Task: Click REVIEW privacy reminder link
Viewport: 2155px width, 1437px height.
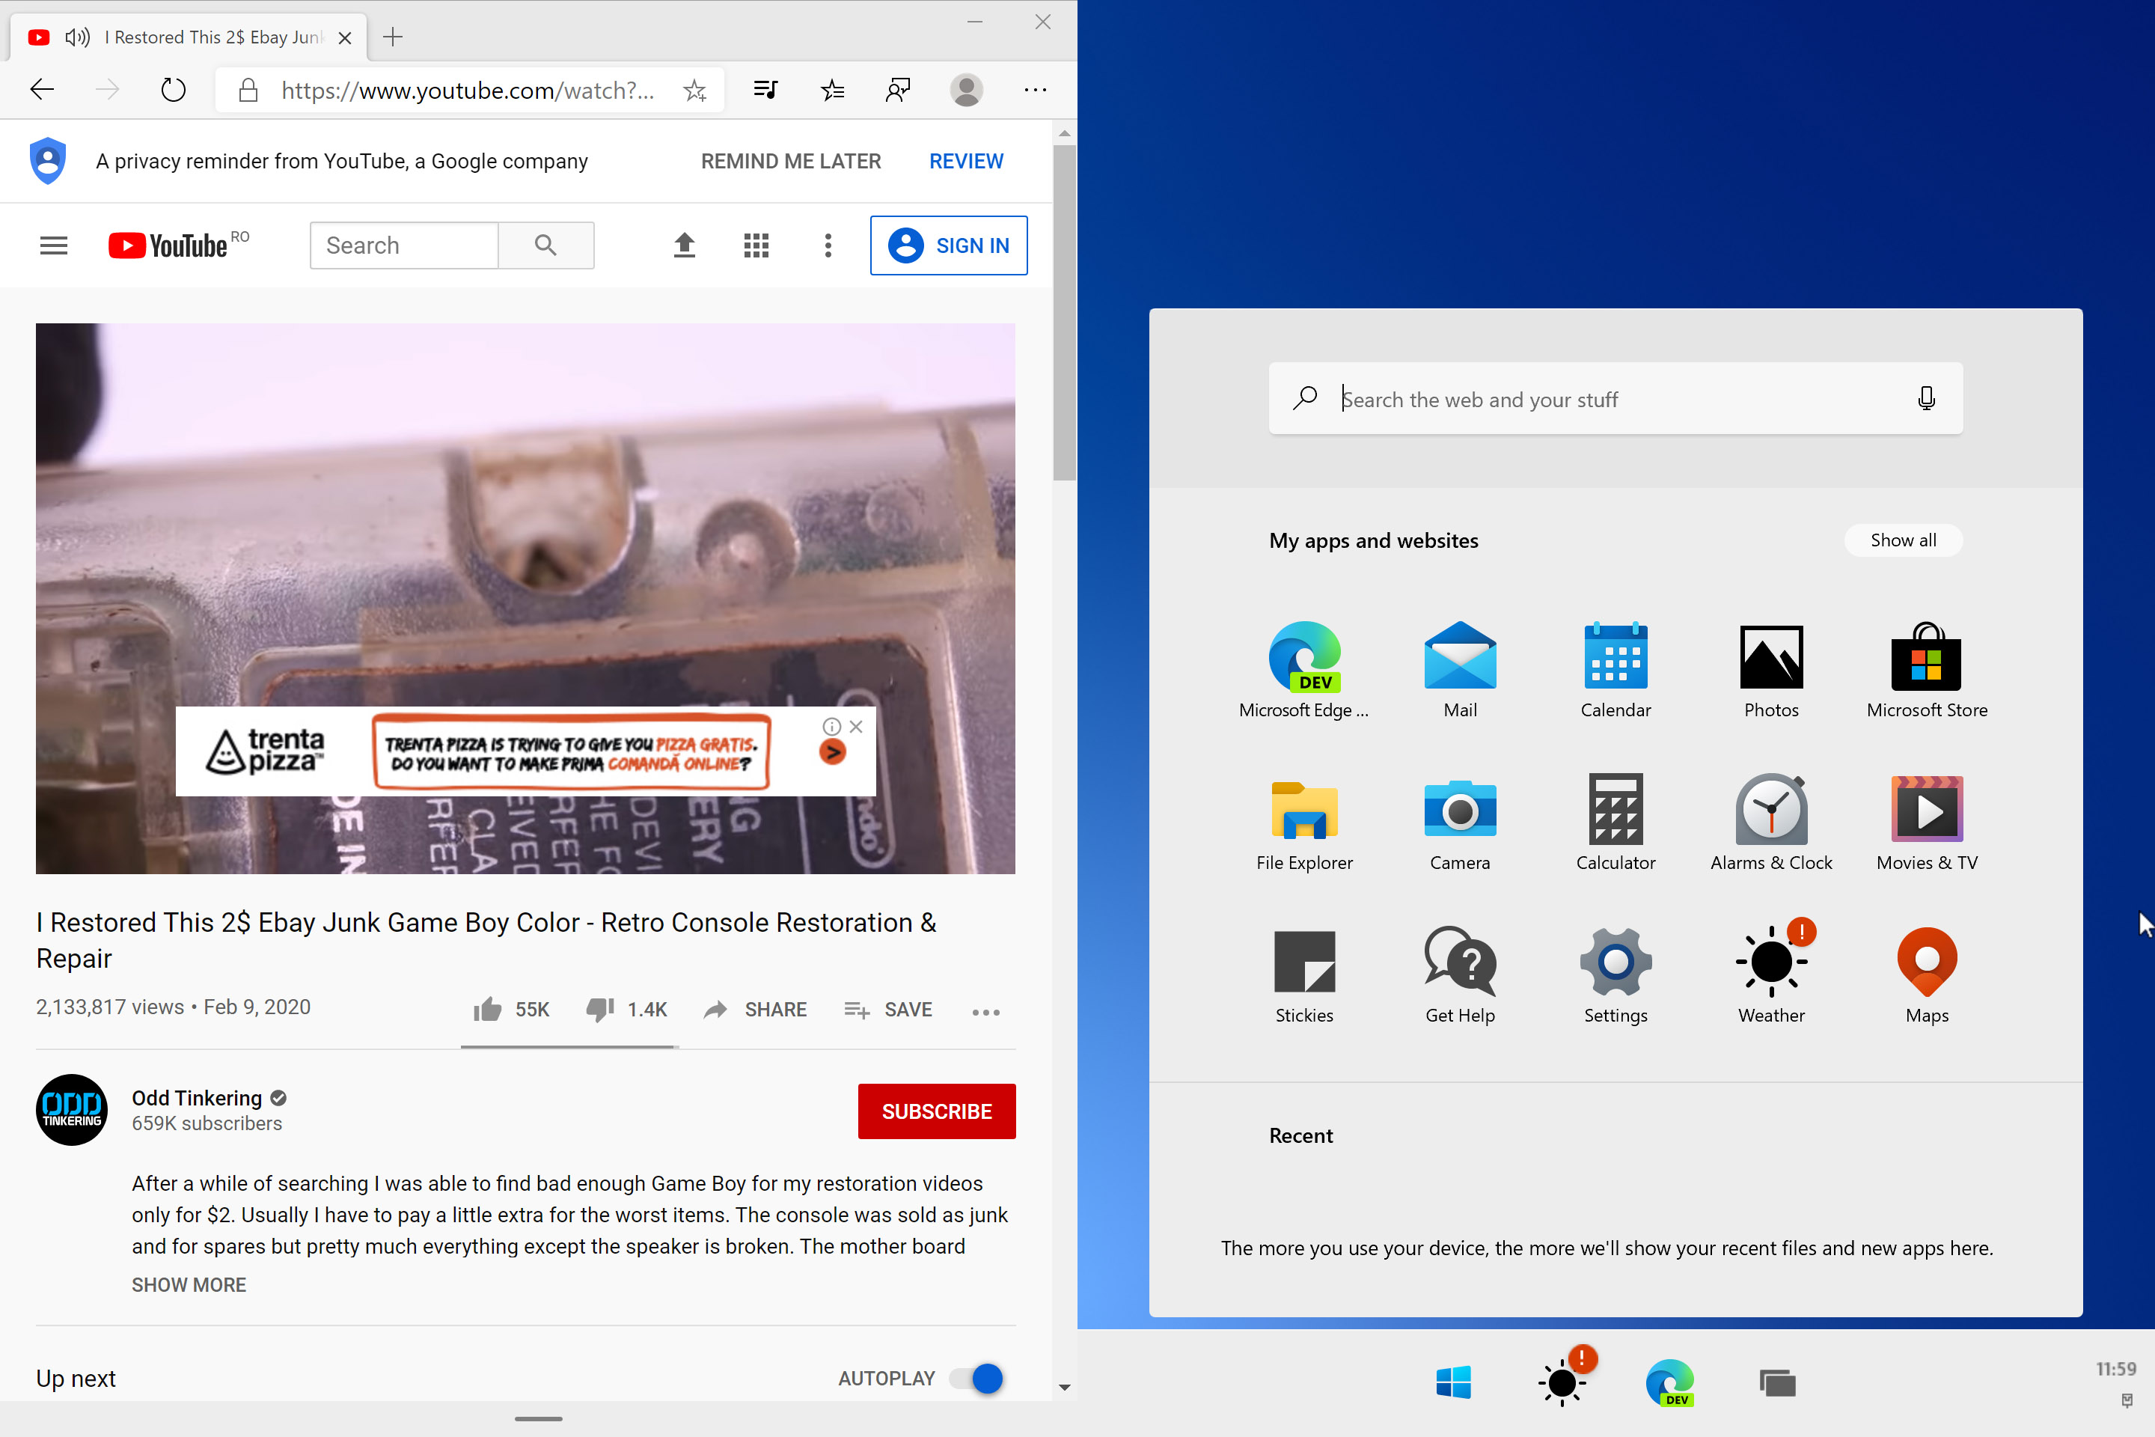Action: pyautogui.click(x=964, y=160)
